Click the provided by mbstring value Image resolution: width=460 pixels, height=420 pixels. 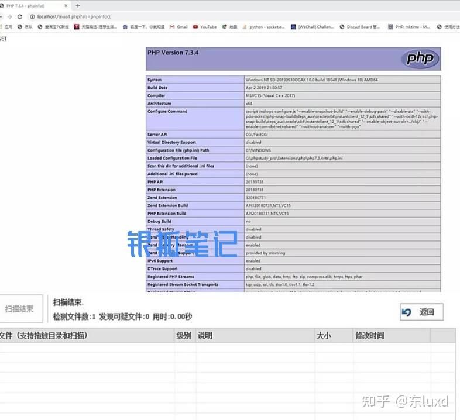(265, 253)
